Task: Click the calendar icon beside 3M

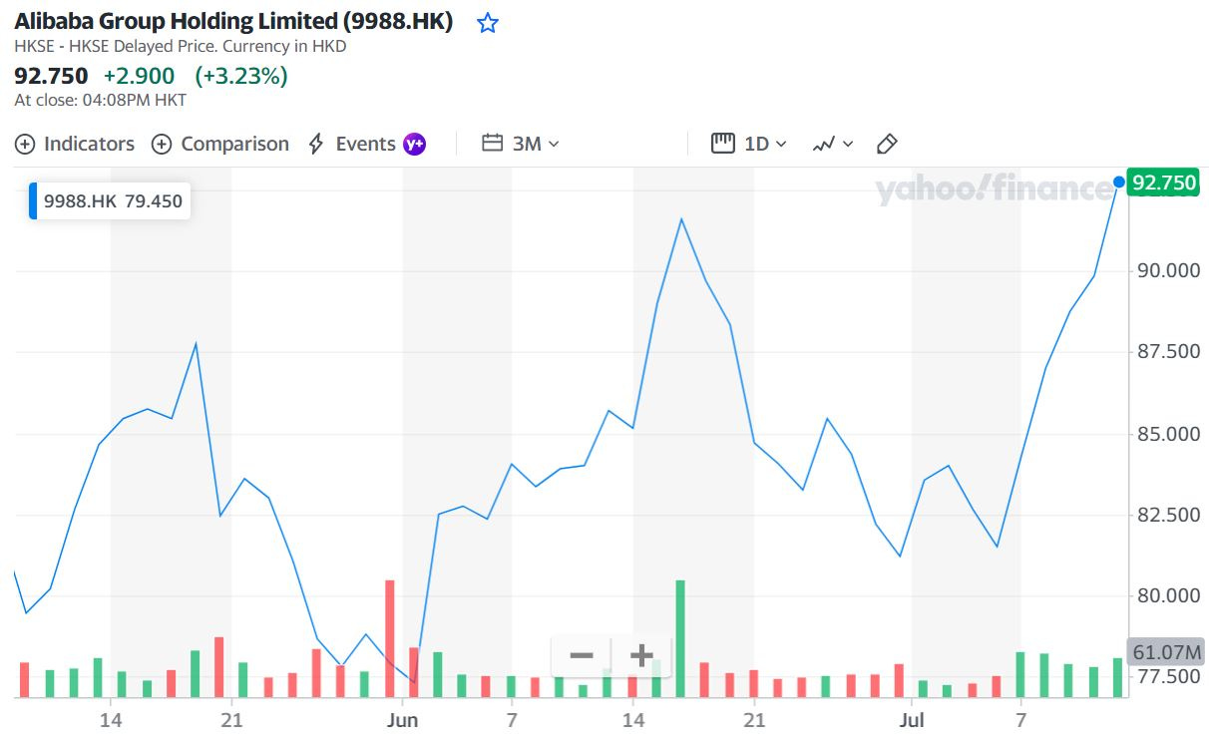Action: tap(492, 144)
